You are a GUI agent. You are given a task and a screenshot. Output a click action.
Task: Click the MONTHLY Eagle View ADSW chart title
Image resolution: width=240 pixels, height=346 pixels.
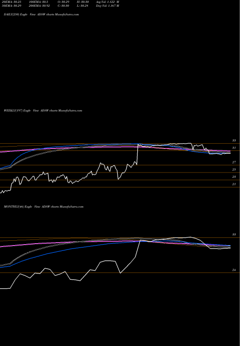44,207
